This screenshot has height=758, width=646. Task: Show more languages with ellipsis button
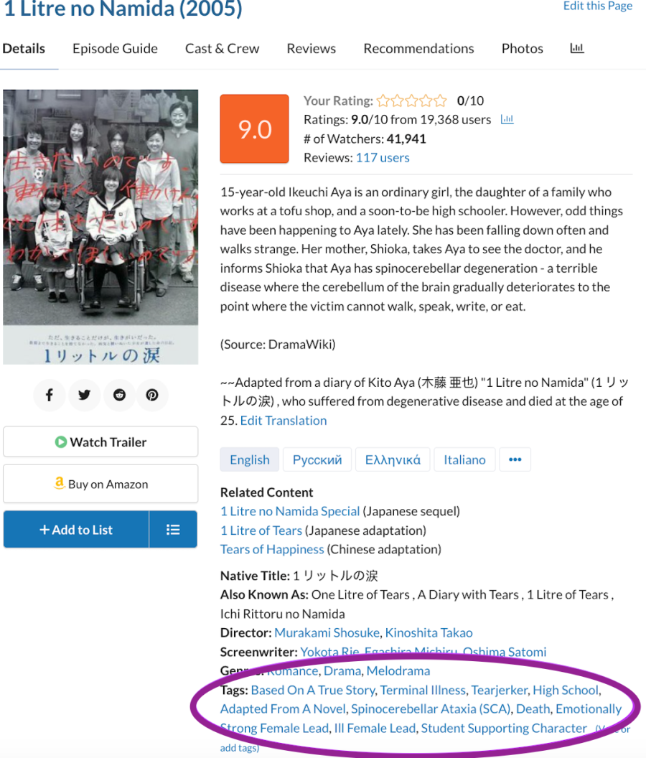pyautogui.click(x=515, y=459)
